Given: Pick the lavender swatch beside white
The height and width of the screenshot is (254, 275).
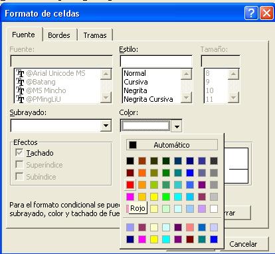Looking at the screenshot, I should point(202,209).
